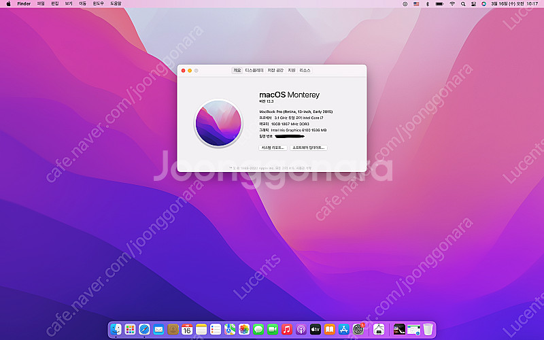Click the Intel Iris Graphics 6100 text
This screenshot has width=544, height=340.
click(299, 130)
